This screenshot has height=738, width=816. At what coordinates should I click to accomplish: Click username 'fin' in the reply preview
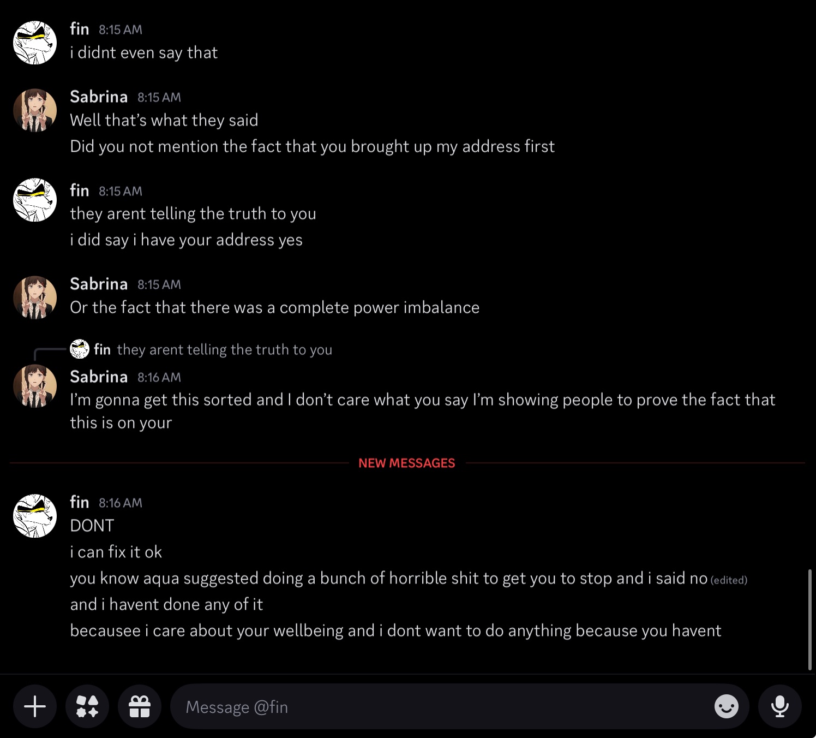(102, 349)
